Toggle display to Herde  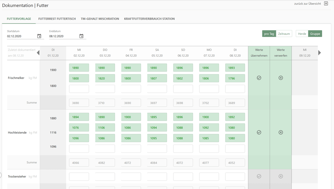[x=302, y=34]
